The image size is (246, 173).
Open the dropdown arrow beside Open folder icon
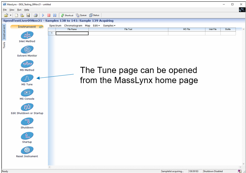(x=11, y=15)
